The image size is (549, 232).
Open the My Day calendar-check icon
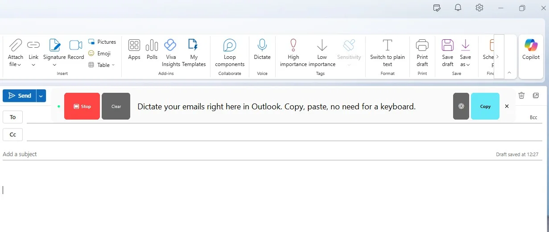(x=437, y=8)
